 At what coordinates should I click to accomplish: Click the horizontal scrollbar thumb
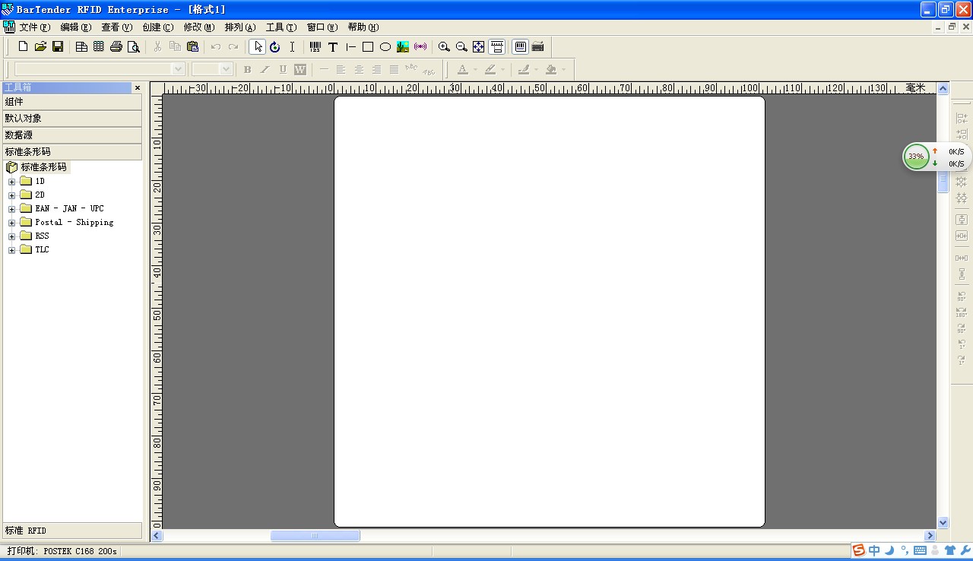pyautogui.click(x=315, y=536)
